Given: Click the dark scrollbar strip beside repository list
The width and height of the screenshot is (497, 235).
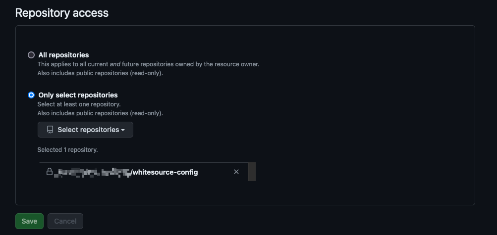Looking at the screenshot, I should [252, 172].
